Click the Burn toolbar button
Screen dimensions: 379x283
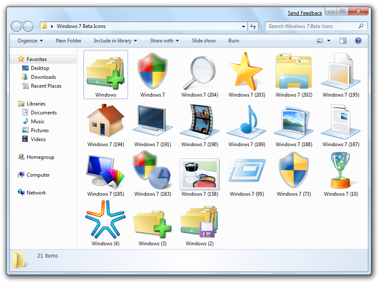tap(234, 41)
